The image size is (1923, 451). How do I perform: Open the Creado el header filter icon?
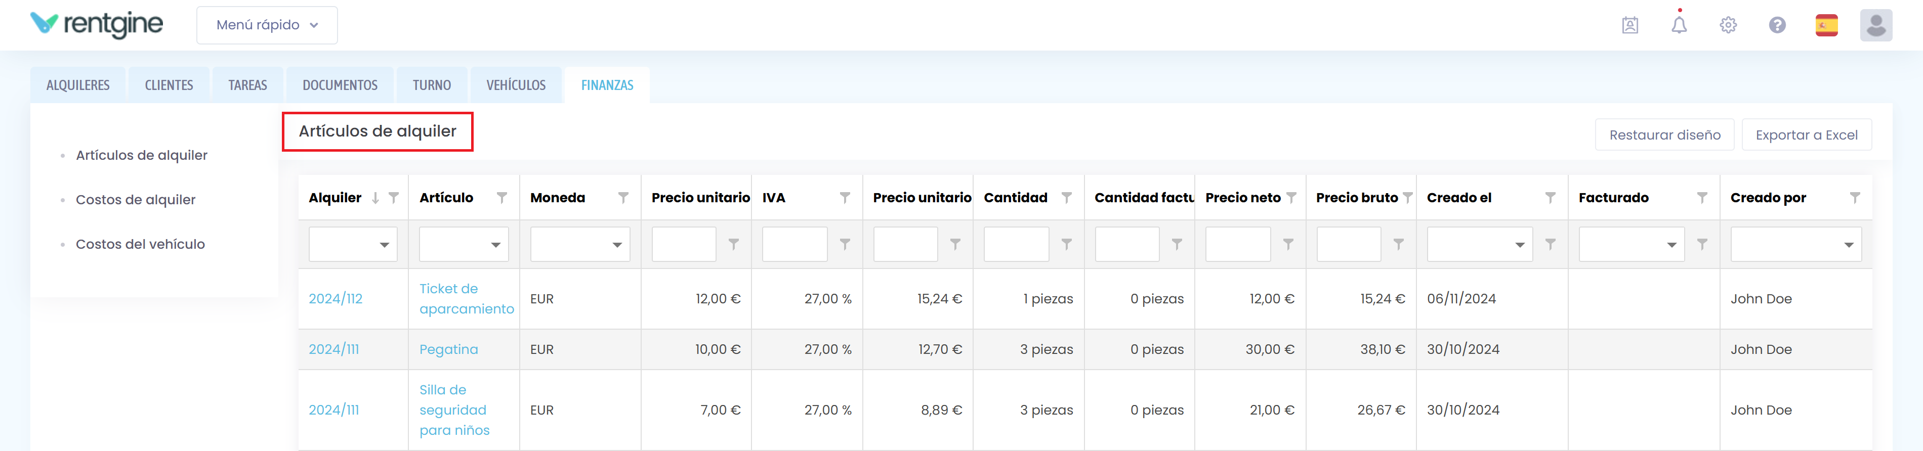[1551, 198]
